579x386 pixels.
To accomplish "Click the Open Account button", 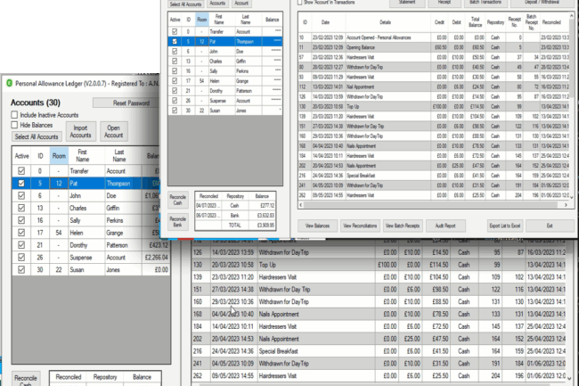I will click(115, 132).
